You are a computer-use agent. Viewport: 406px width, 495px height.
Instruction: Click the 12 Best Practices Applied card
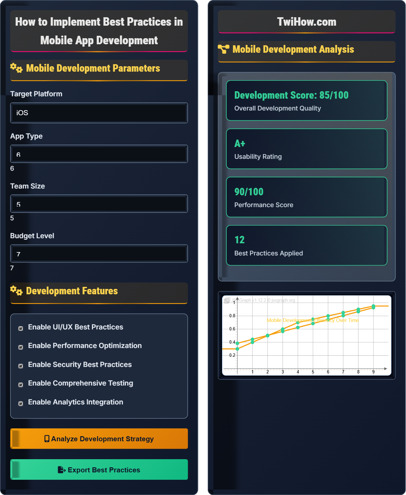[x=307, y=245]
